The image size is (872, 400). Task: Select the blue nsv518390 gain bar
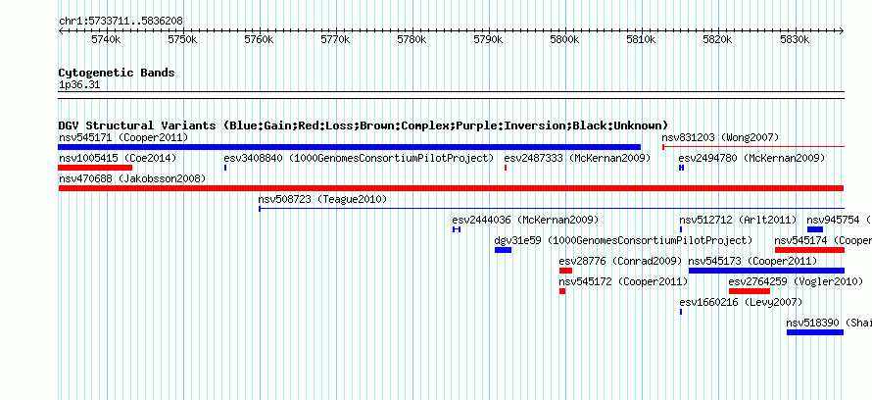(815, 332)
